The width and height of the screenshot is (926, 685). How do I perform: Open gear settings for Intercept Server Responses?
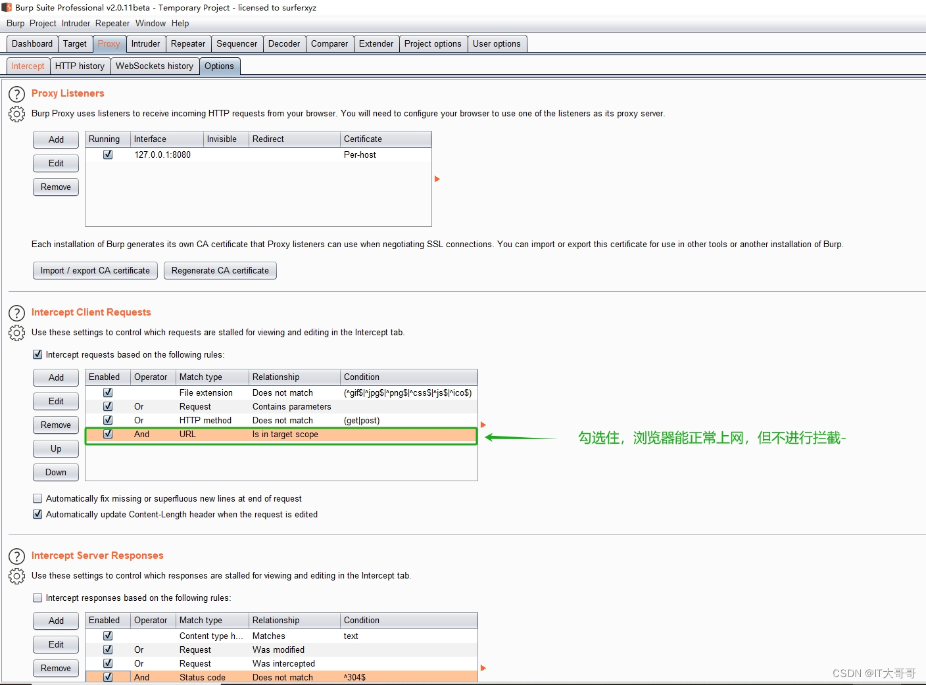[16, 576]
